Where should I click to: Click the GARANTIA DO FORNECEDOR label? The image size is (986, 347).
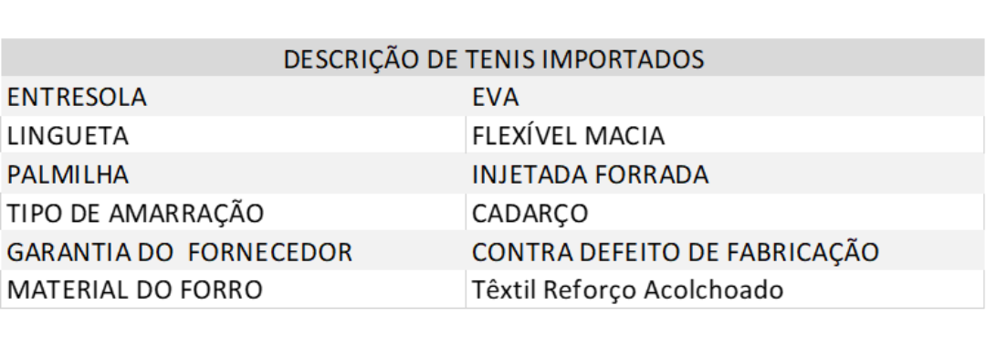coord(179,251)
